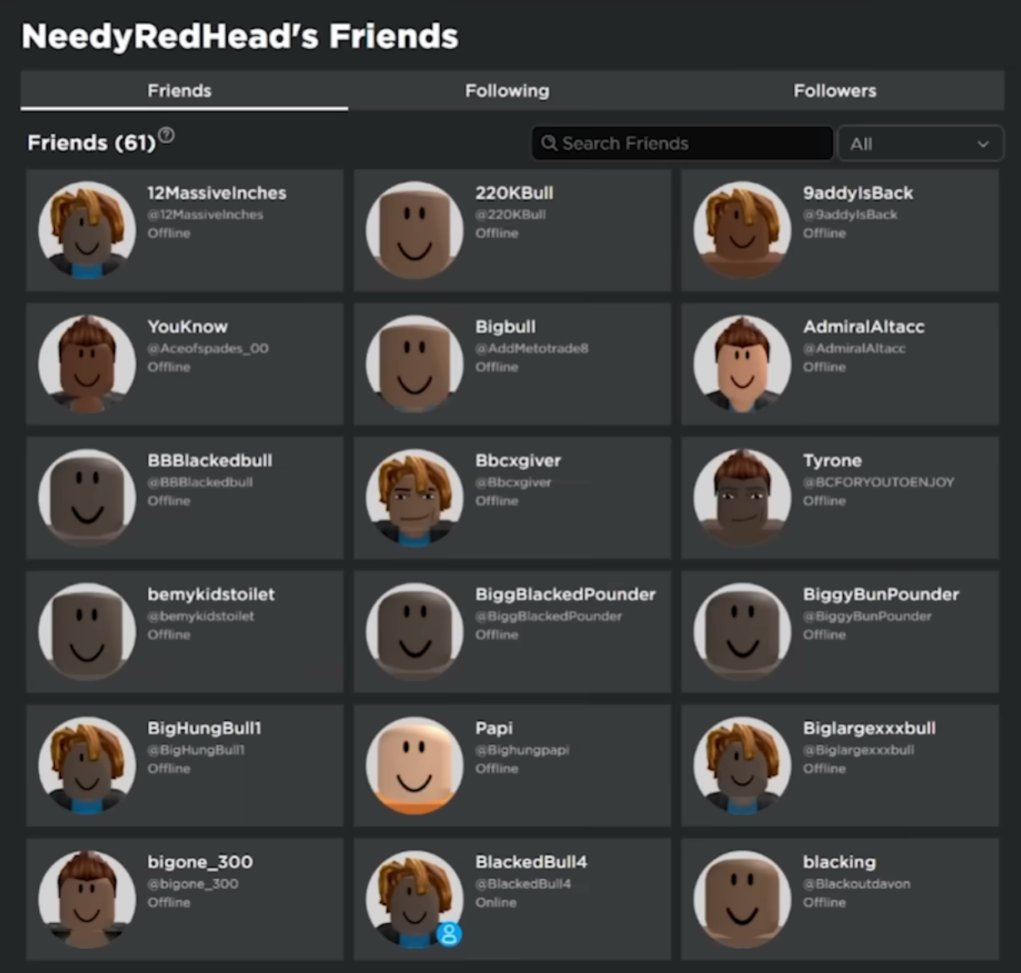Switch to the Following tab

507,91
